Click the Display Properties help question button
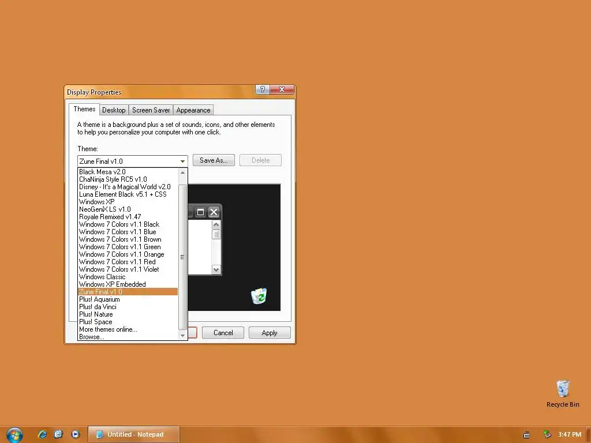Screen dimensions: 591x443 263,89
